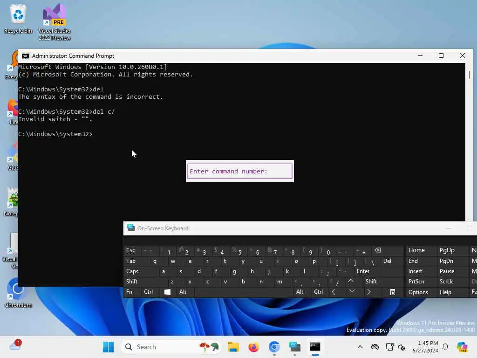Open Copilot preview icon in taskbar
This screenshot has width=477, height=358.
462,347
